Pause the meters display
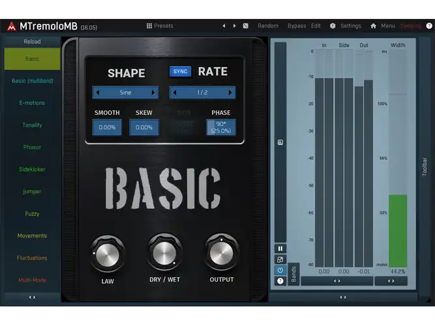 click(x=280, y=248)
